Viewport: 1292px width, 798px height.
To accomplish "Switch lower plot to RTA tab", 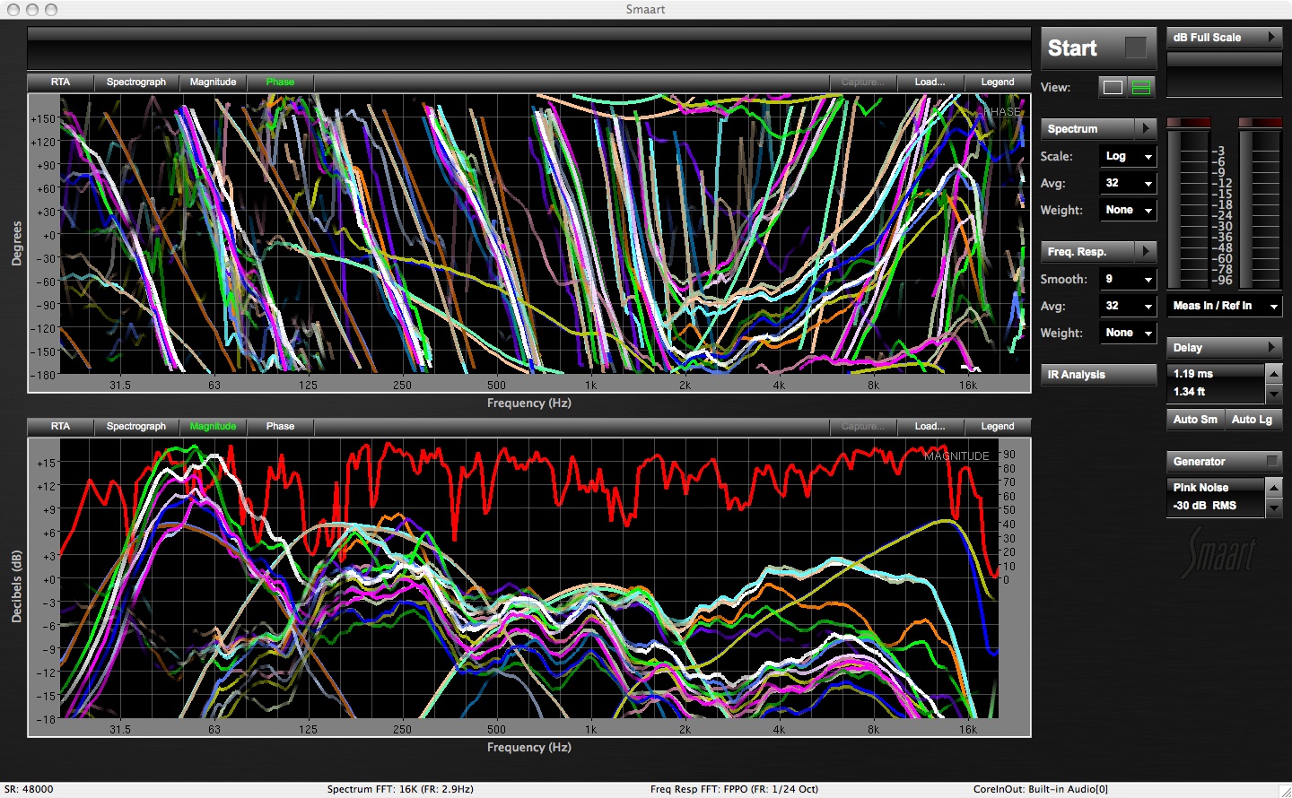I will click(60, 426).
